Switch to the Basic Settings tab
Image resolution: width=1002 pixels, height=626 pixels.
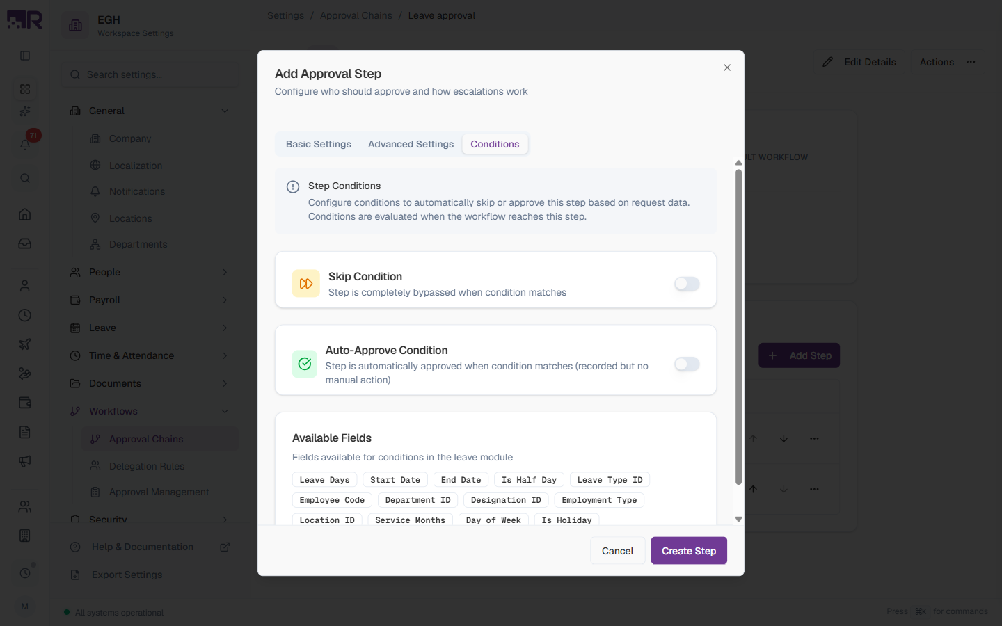pos(319,144)
